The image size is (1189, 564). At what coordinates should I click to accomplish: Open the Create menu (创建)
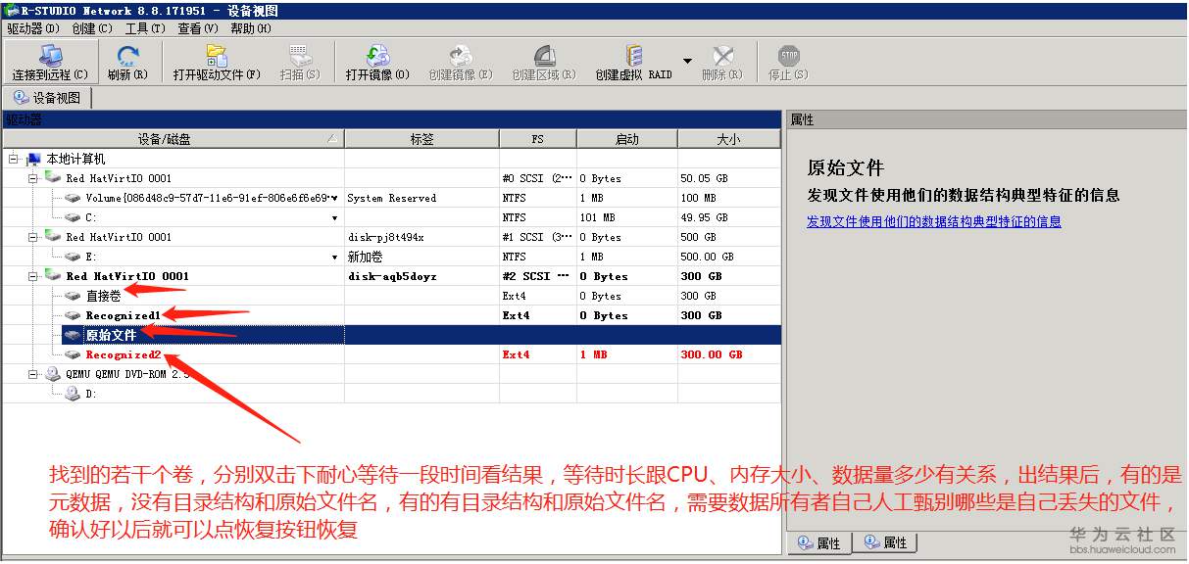pyautogui.click(x=91, y=28)
